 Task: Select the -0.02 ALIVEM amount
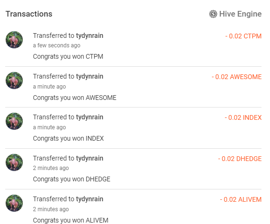coord(241,199)
